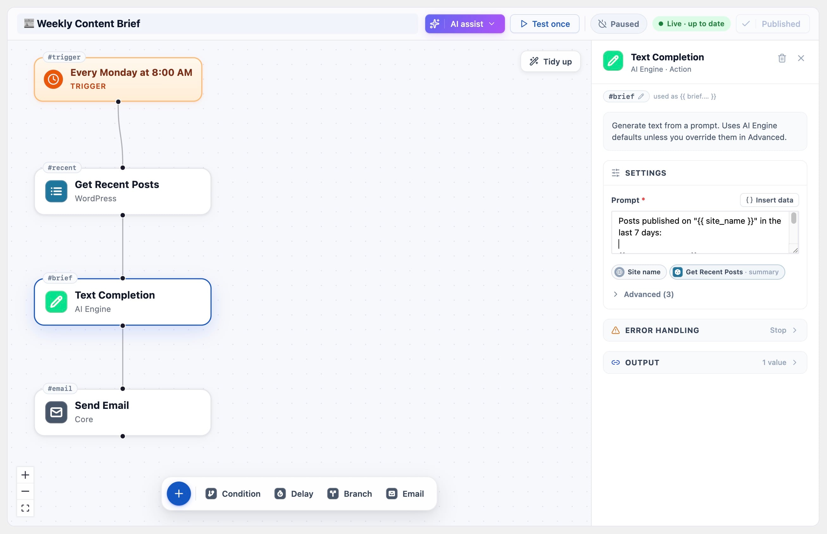This screenshot has width=827, height=534.
Task: Run the workflow with Test once
Action: [x=544, y=24]
